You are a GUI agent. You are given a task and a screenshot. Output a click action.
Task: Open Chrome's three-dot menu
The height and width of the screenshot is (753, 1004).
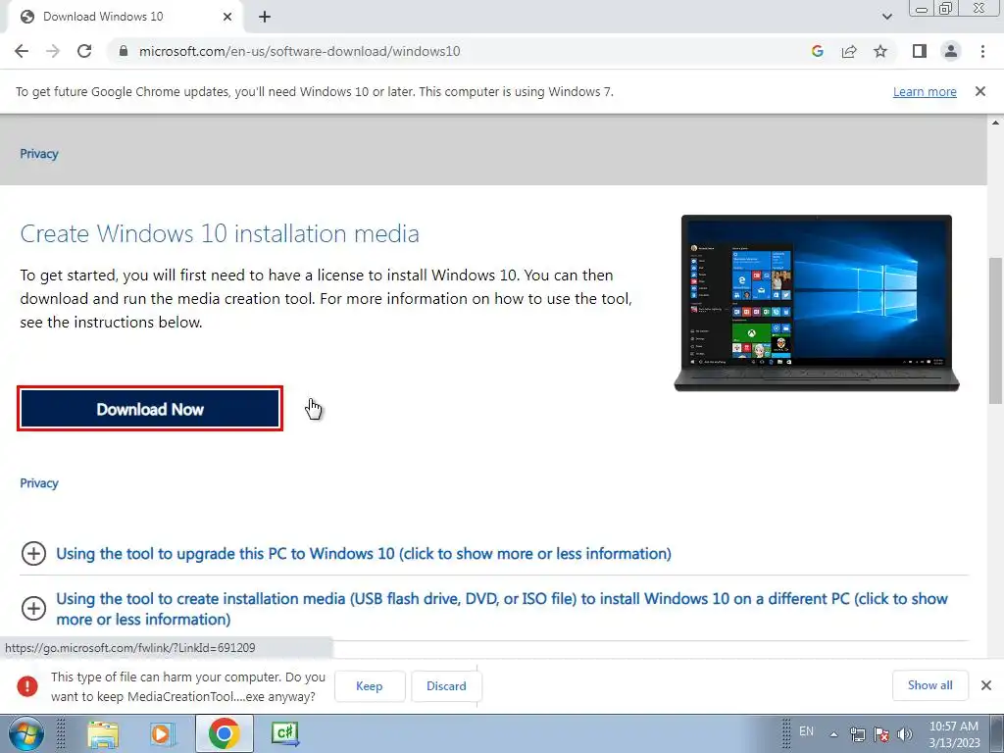982,51
